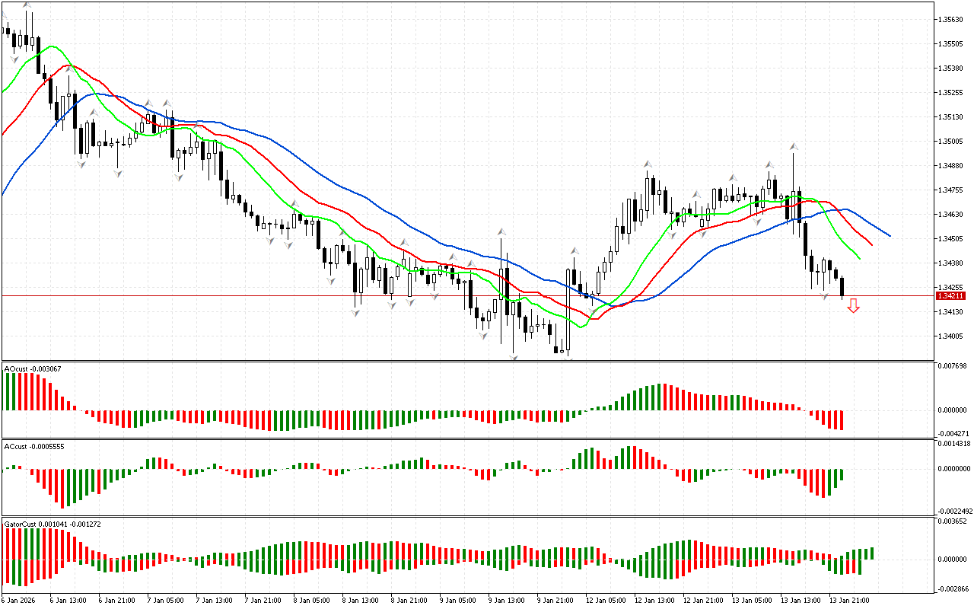974x609 pixels.
Task: Select the GatorCust indicator label
Action: pyautogui.click(x=53, y=524)
